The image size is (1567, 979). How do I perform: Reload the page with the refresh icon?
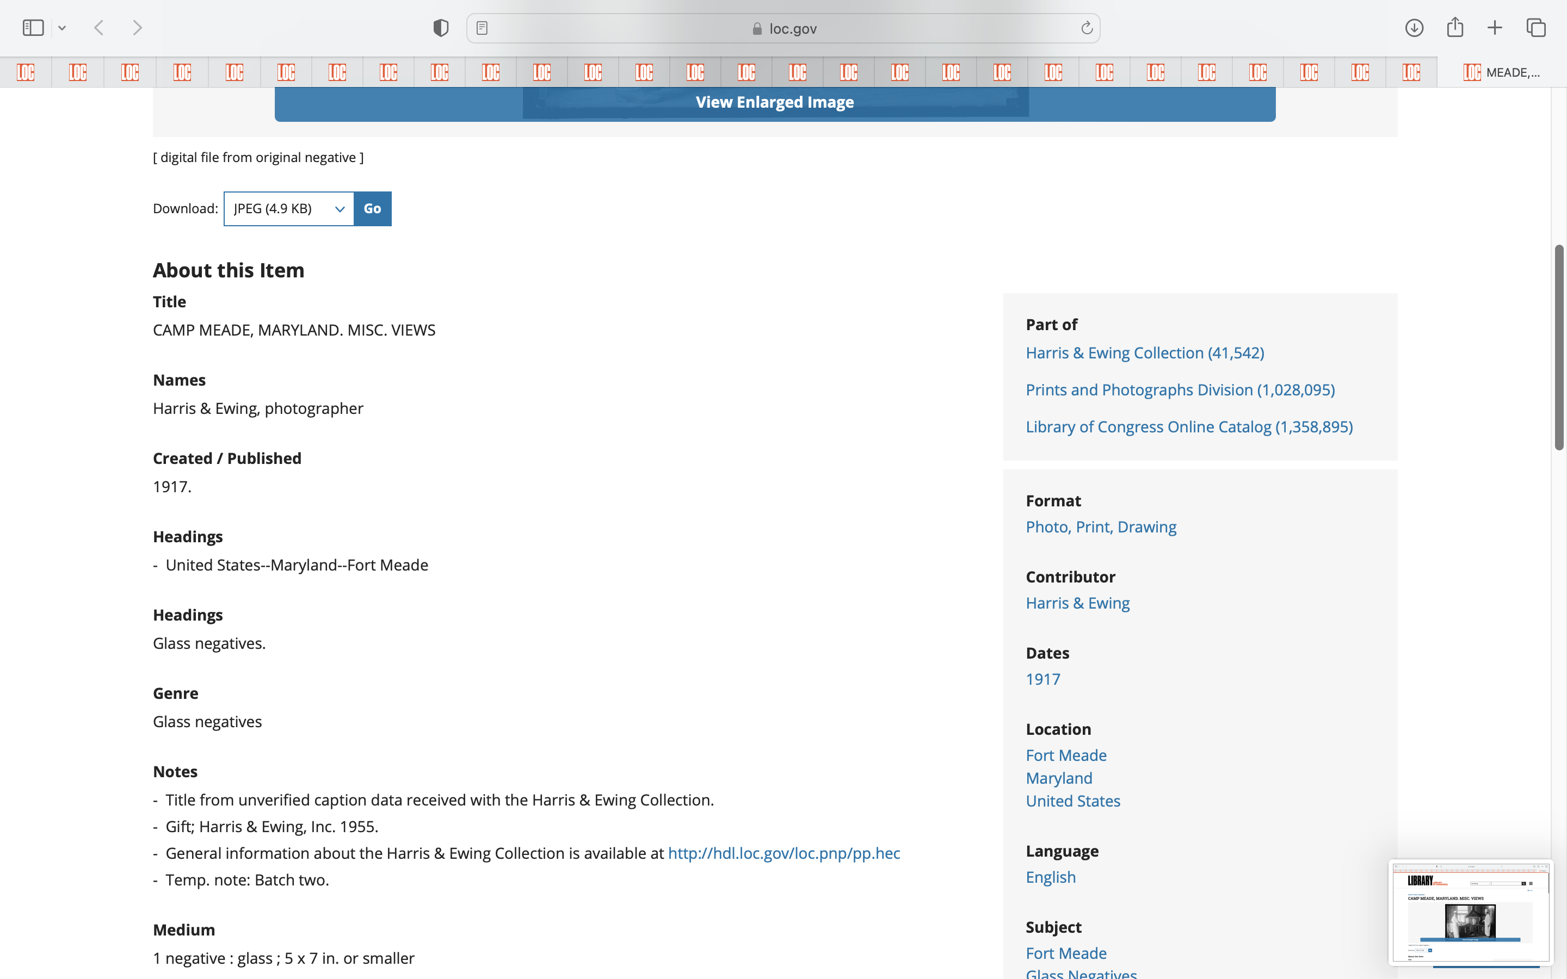click(x=1087, y=28)
